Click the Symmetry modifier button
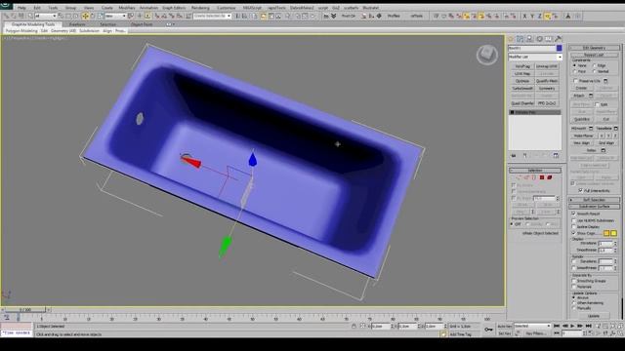The image size is (625, 351). click(x=547, y=89)
